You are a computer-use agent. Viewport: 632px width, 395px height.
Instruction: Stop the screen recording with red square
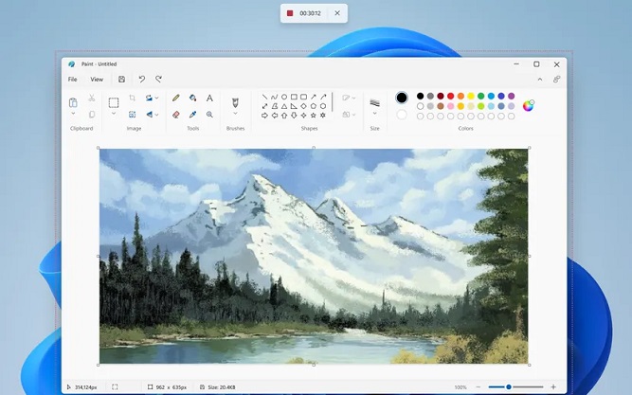click(x=290, y=13)
